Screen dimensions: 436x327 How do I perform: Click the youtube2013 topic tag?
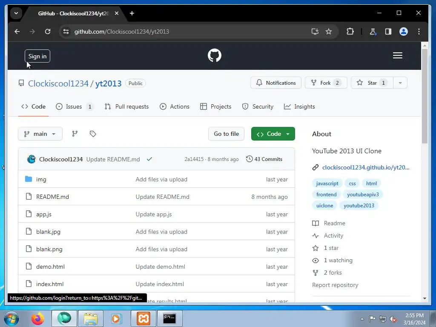click(359, 206)
